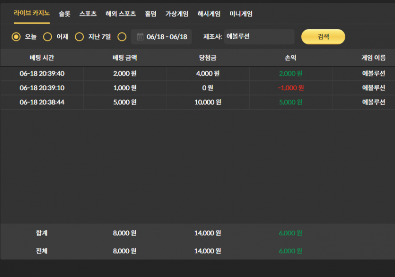Select the 지난 7일 radio button
Screen dimensions: 395x277
(79, 37)
